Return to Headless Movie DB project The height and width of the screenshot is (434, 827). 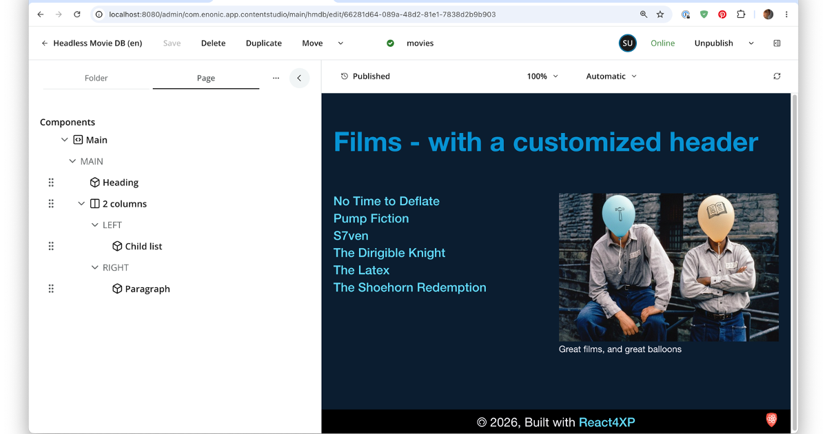[x=92, y=43]
